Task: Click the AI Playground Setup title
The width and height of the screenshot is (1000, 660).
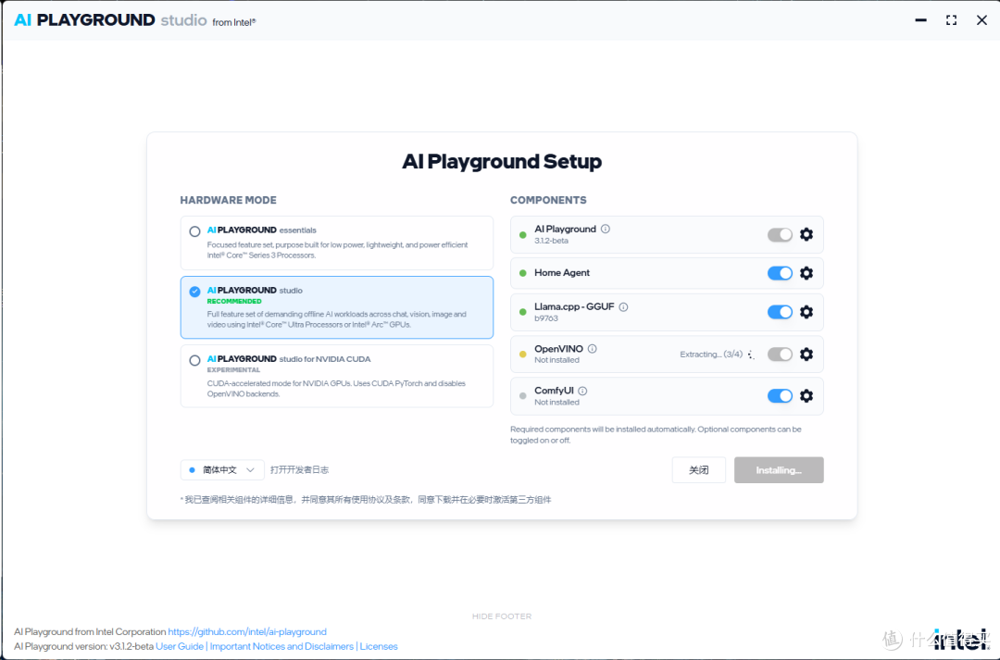Action: [x=502, y=161]
